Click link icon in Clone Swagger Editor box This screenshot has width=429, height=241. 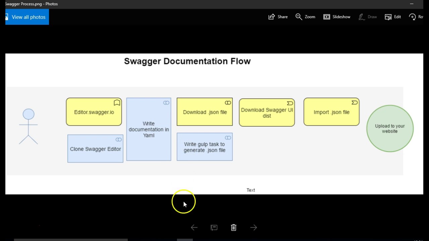[x=119, y=140]
